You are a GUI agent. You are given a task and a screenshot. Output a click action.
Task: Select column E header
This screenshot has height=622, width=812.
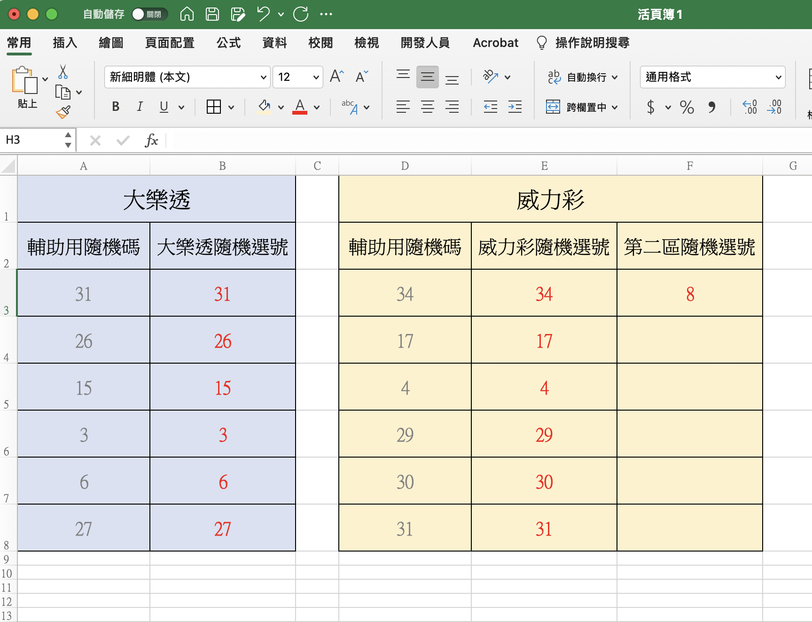pos(544,166)
